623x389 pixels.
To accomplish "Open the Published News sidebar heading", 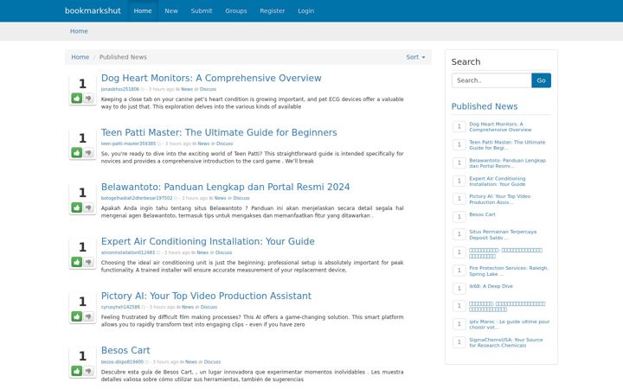I will tap(485, 106).
